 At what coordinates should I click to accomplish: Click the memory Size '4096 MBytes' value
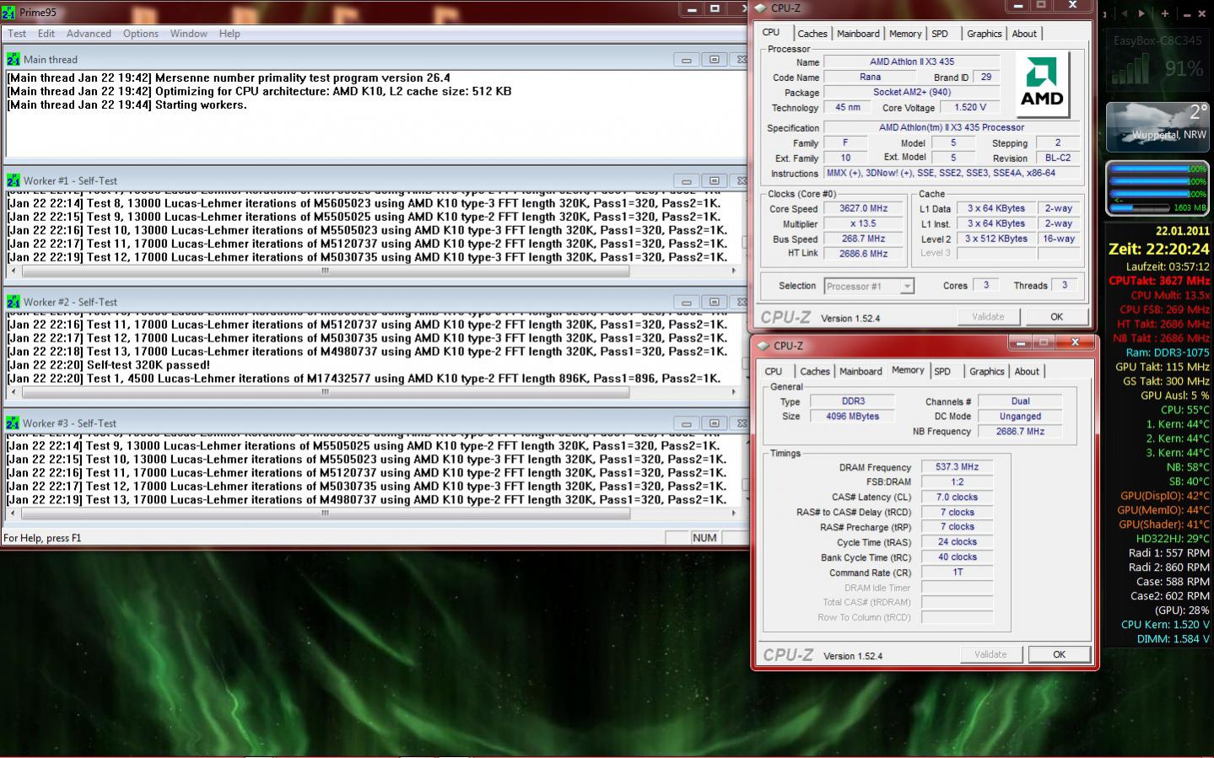(x=853, y=416)
